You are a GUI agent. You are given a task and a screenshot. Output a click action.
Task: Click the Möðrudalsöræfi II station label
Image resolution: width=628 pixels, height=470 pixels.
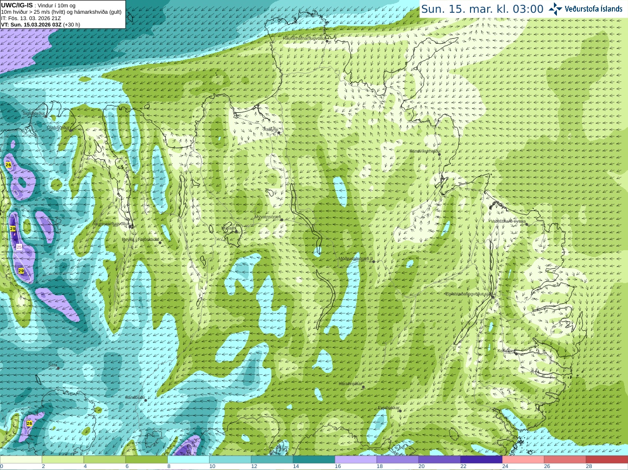tap(355, 259)
